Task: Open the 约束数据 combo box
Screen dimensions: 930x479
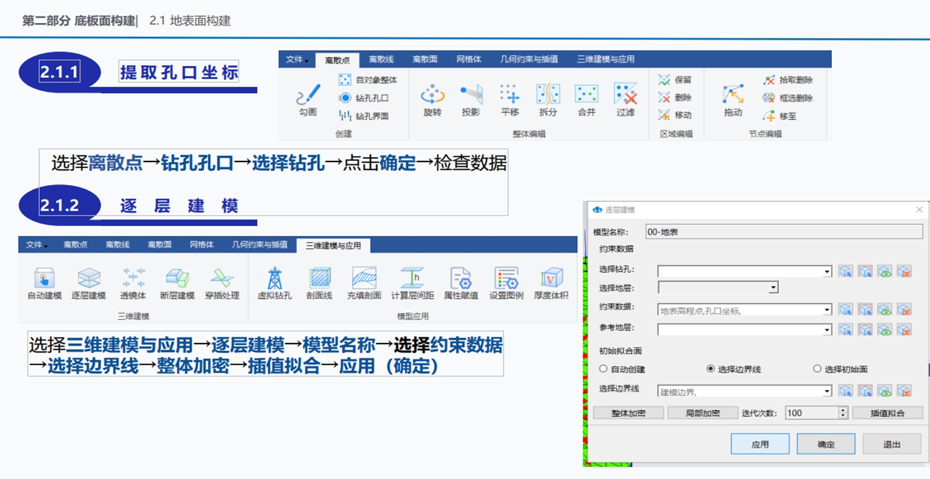Action: click(x=827, y=310)
